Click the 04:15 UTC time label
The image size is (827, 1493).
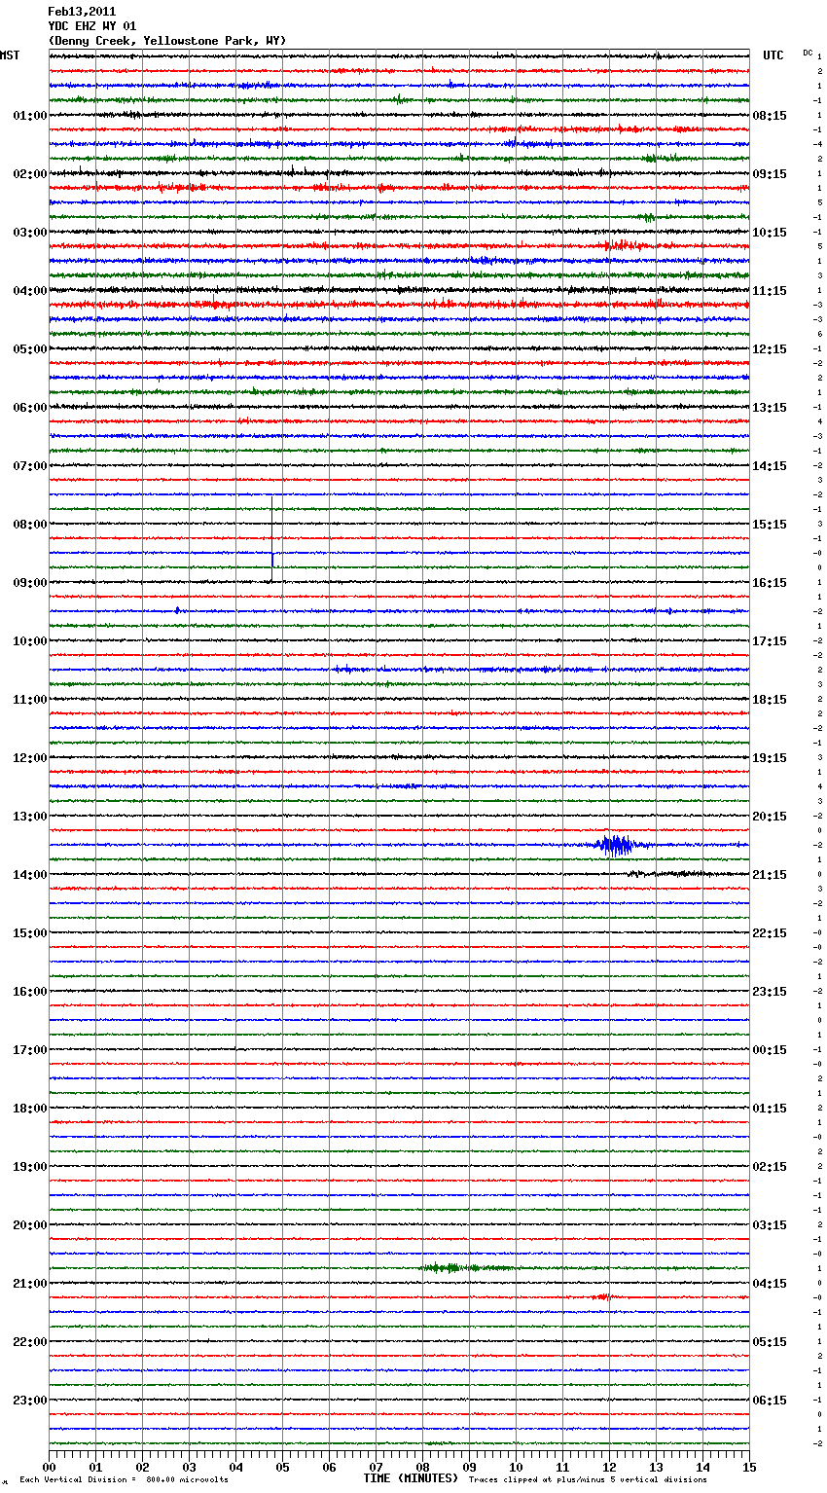[770, 1284]
